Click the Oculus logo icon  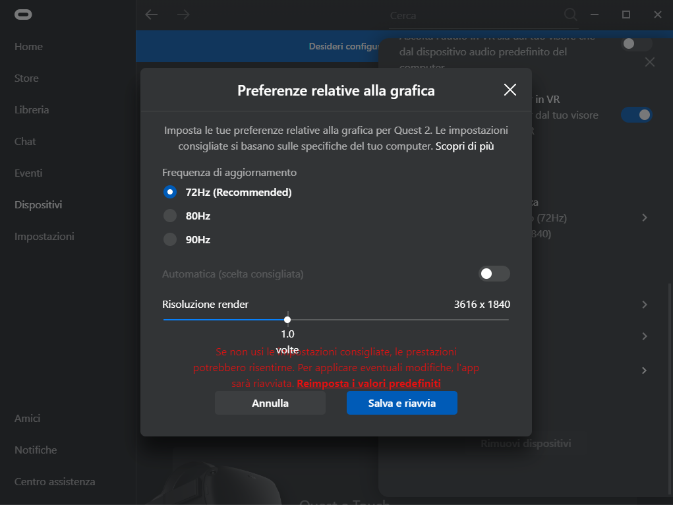[x=24, y=15]
